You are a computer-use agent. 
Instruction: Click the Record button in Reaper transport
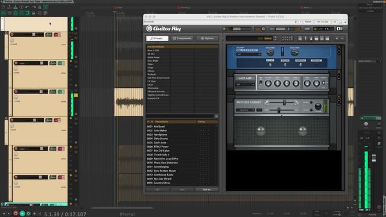point(16,213)
